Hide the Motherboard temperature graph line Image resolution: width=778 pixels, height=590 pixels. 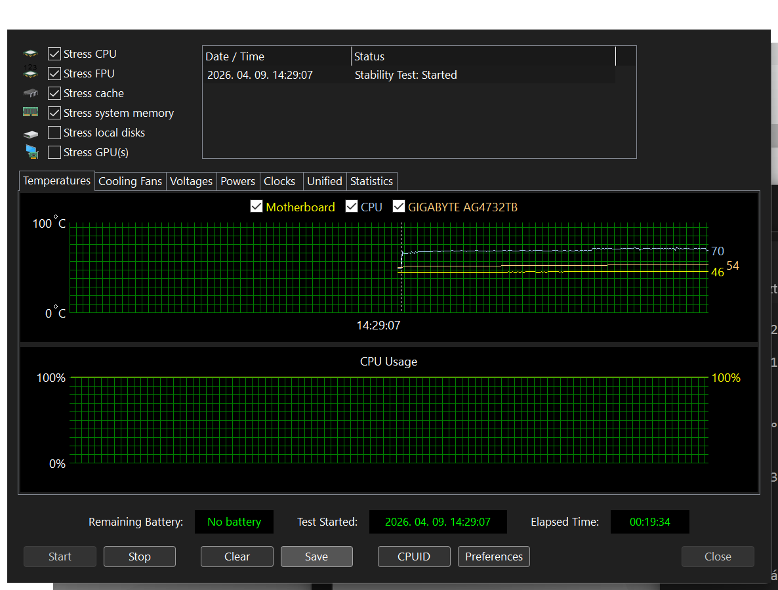[256, 207]
